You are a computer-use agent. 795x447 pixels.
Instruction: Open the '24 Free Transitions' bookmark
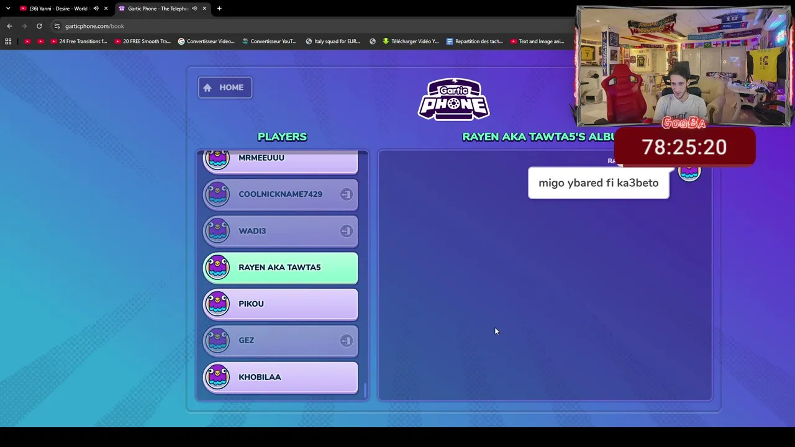[79, 42]
